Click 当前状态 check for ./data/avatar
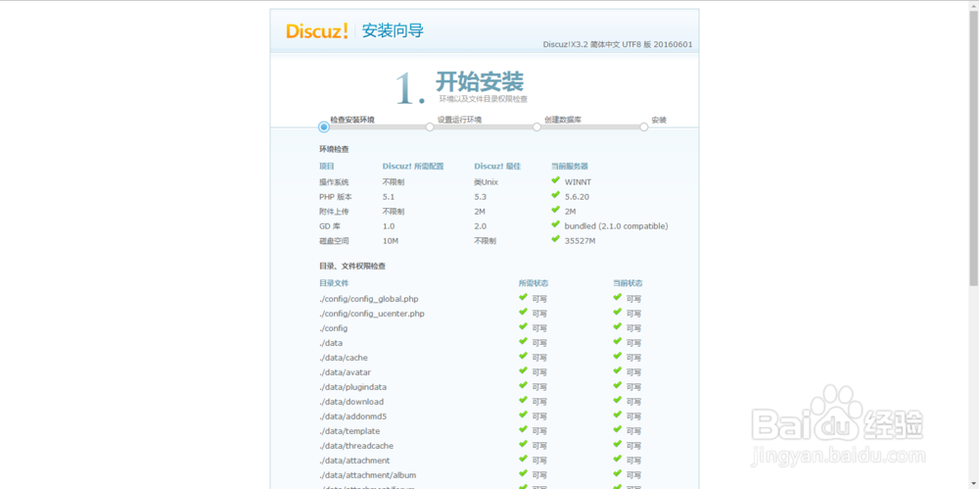 click(618, 370)
